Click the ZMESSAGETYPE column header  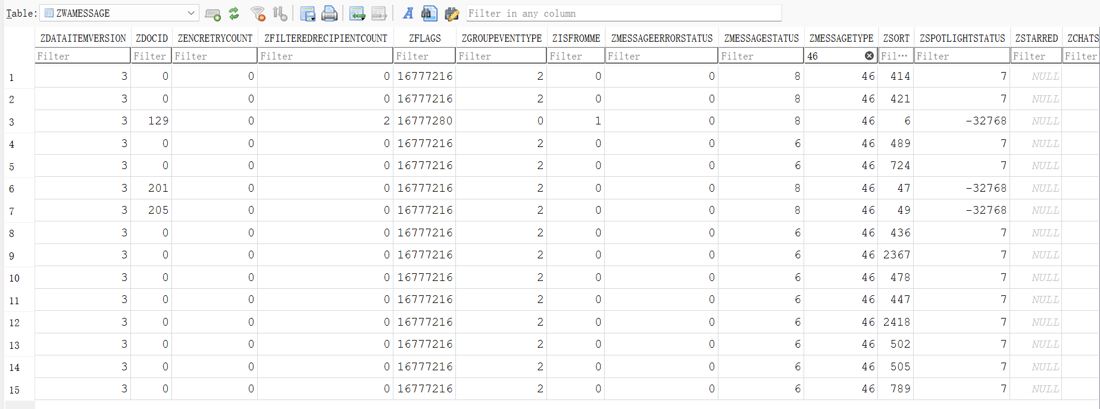pyautogui.click(x=841, y=38)
